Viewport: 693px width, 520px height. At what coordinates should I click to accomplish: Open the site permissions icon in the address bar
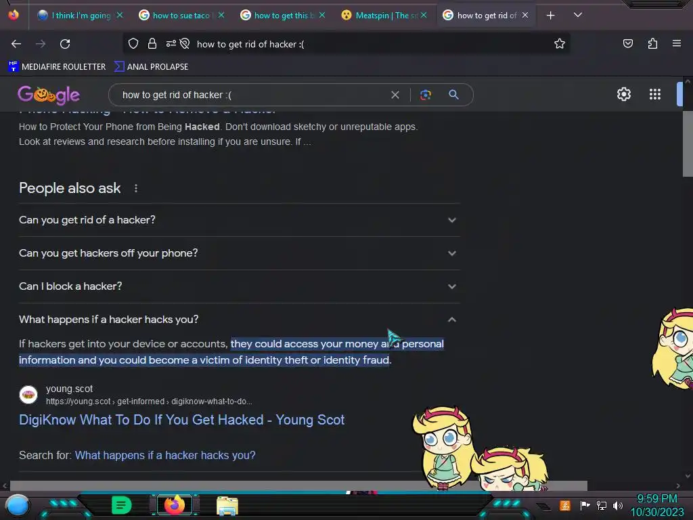pyautogui.click(x=171, y=43)
